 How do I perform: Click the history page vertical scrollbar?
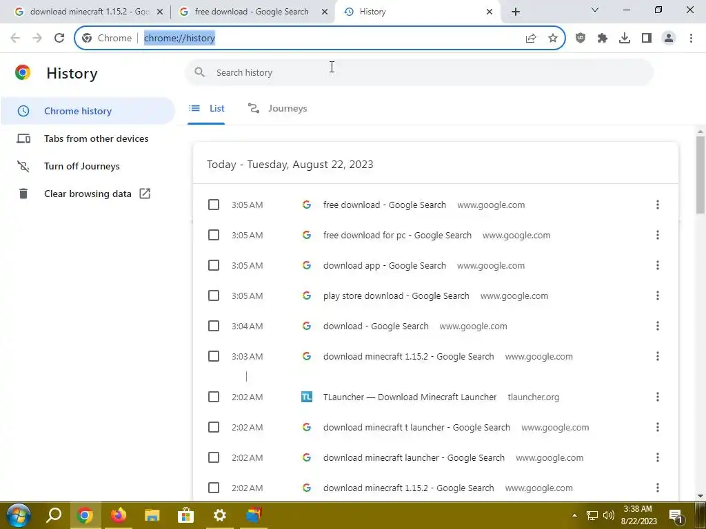700,176
